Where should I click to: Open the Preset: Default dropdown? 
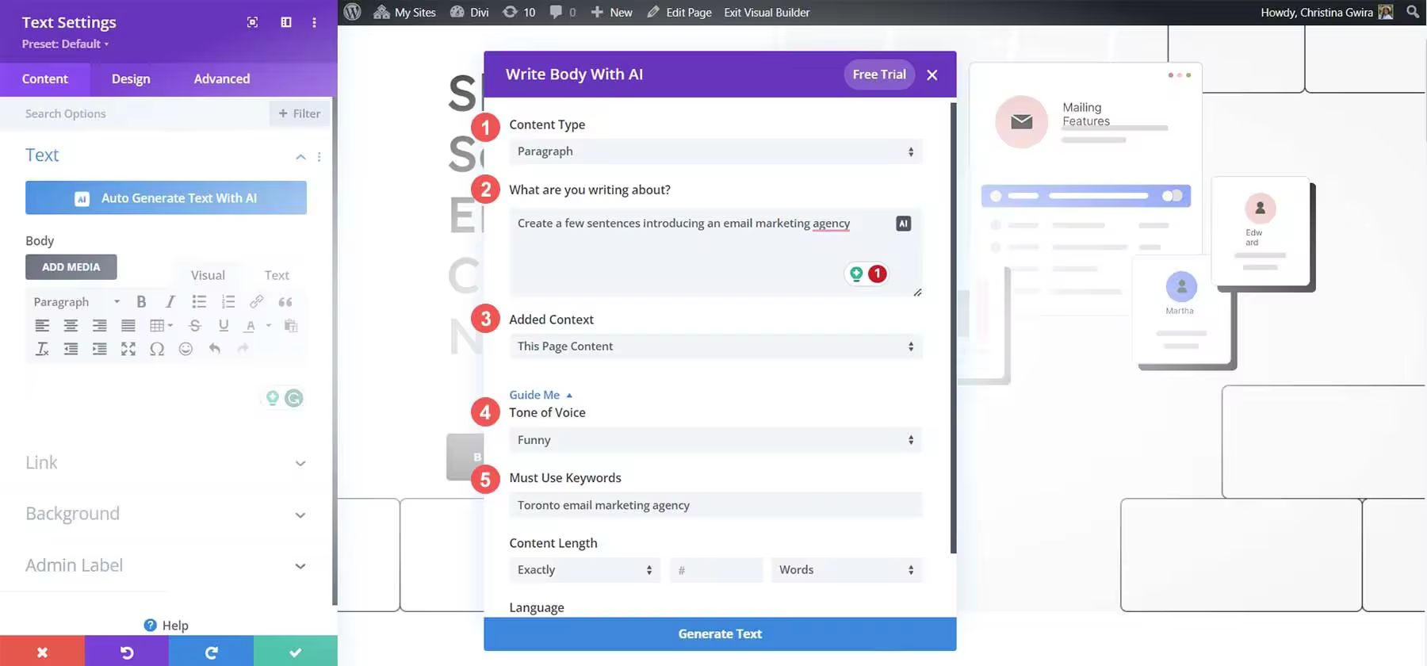coord(65,44)
